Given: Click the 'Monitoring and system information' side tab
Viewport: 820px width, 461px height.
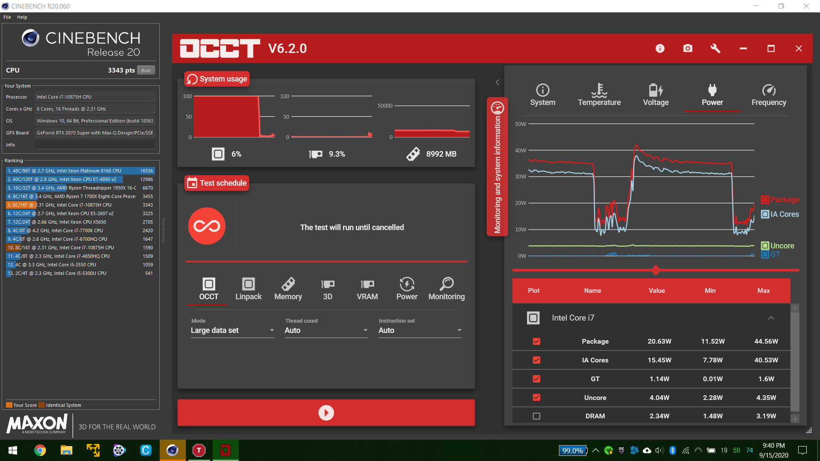Looking at the screenshot, I should 497,166.
